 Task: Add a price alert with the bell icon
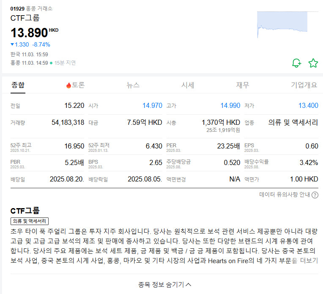point(297,63)
